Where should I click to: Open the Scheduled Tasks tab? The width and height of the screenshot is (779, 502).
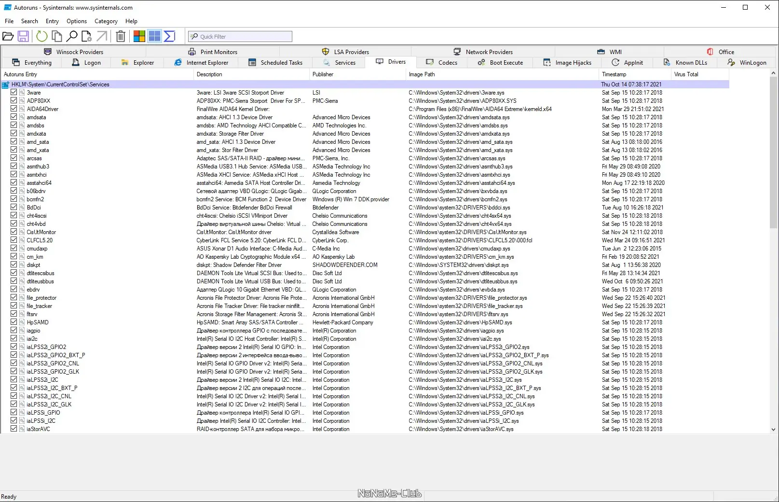point(275,63)
